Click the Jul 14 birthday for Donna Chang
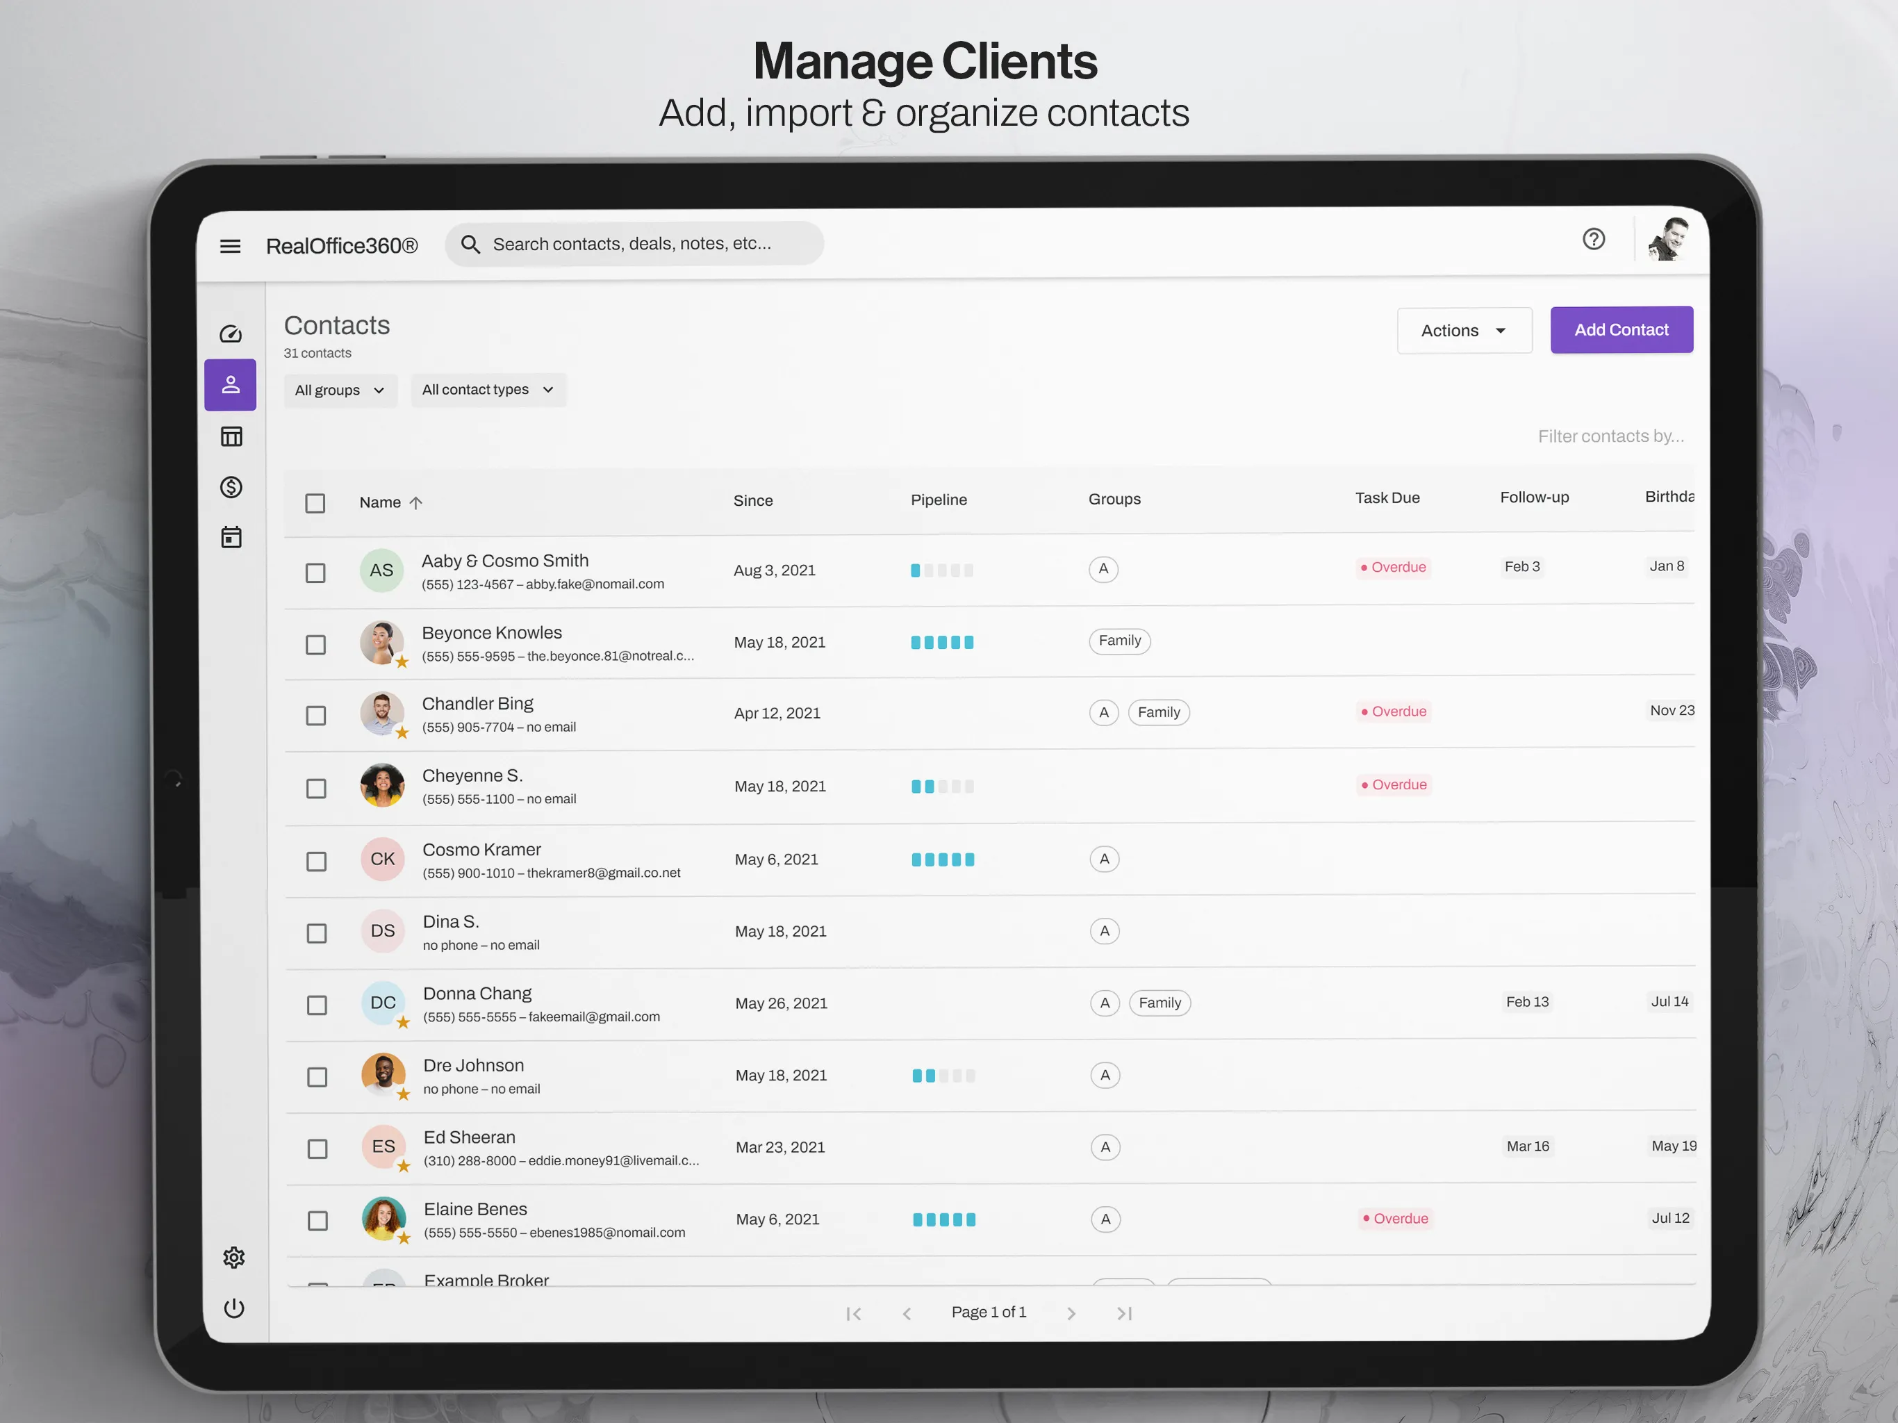The width and height of the screenshot is (1898, 1423). 1669,1002
